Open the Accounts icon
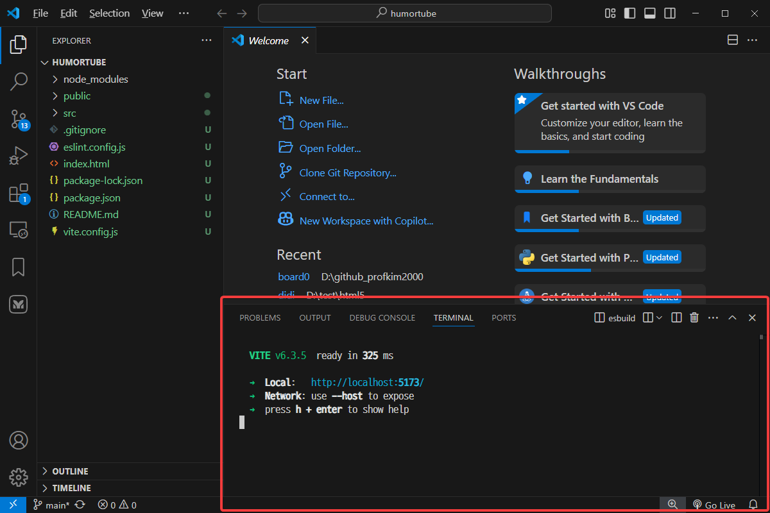Viewport: 770px width, 513px height. [x=19, y=441]
